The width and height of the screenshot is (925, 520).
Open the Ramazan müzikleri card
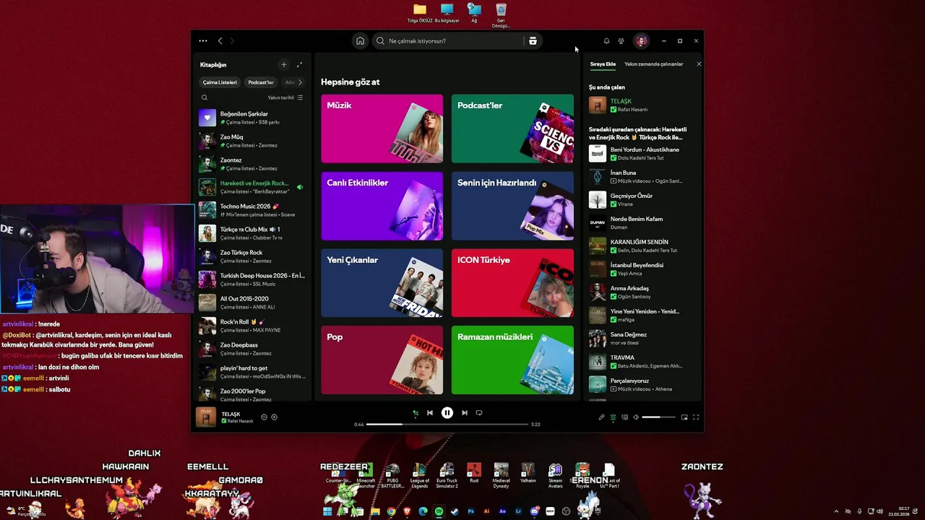512,360
